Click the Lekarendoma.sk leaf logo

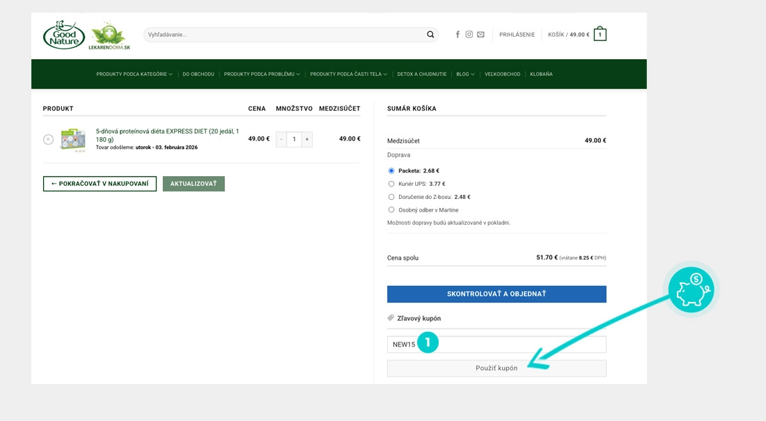tap(109, 35)
